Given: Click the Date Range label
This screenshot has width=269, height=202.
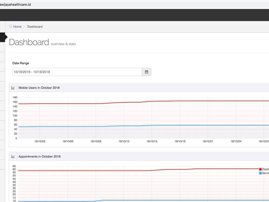Looking at the screenshot, I should click(x=21, y=63).
